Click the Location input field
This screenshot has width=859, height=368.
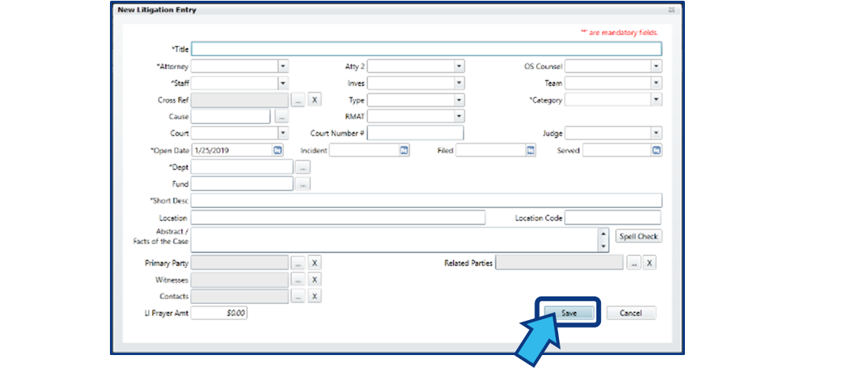tap(338, 218)
